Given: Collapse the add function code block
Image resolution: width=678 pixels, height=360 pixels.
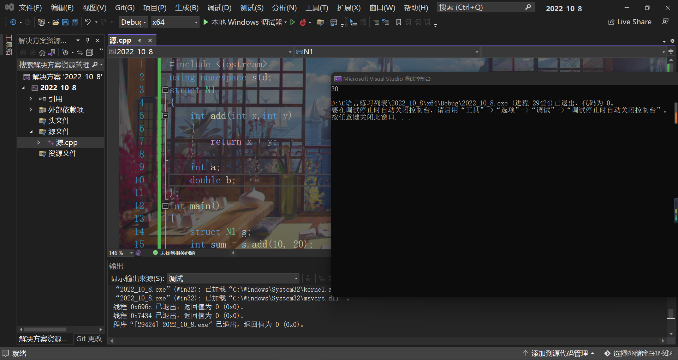Looking at the screenshot, I should 165,115.
